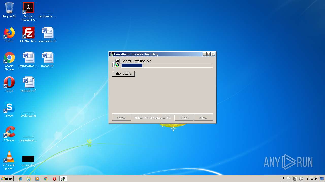Open Firefox desktop shortcut

click(x=9, y=35)
